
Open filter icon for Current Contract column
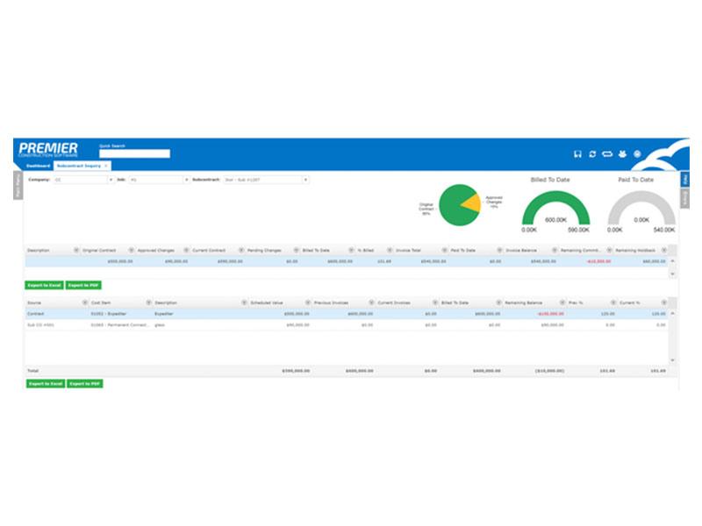[x=241, y=250]
